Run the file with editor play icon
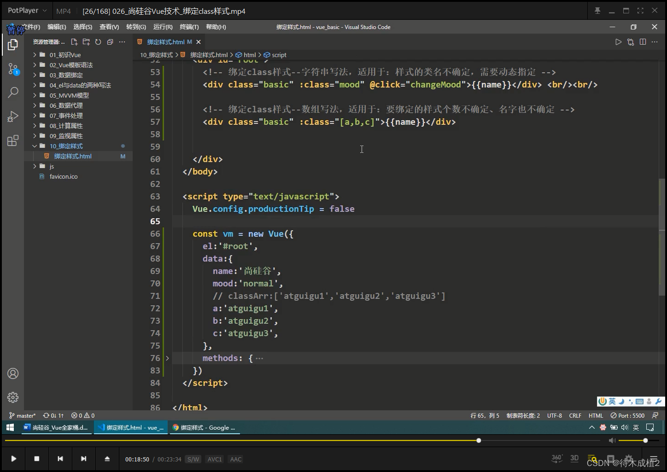Viewport: 667px width, 472px height. coord(618,42)
